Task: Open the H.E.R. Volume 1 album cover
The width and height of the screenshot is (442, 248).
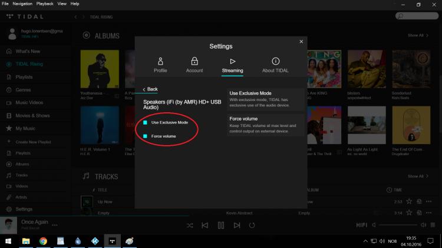Action: tap(100, 125)
